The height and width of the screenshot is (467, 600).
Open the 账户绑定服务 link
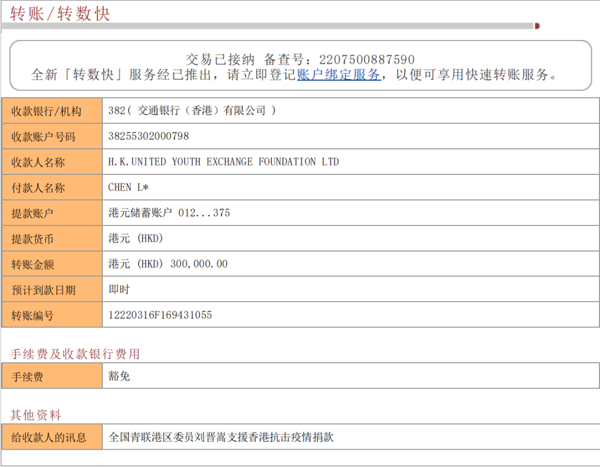click(x=339, y=74)
